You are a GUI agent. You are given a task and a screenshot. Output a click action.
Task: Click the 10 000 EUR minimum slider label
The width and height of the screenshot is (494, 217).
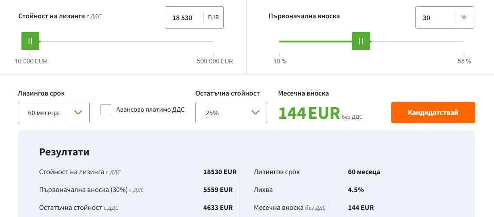coord(31,61)
